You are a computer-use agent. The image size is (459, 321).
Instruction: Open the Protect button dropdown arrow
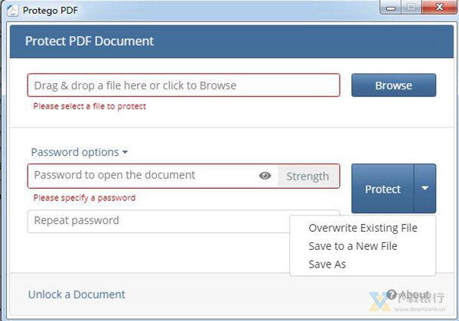point(425,189)
